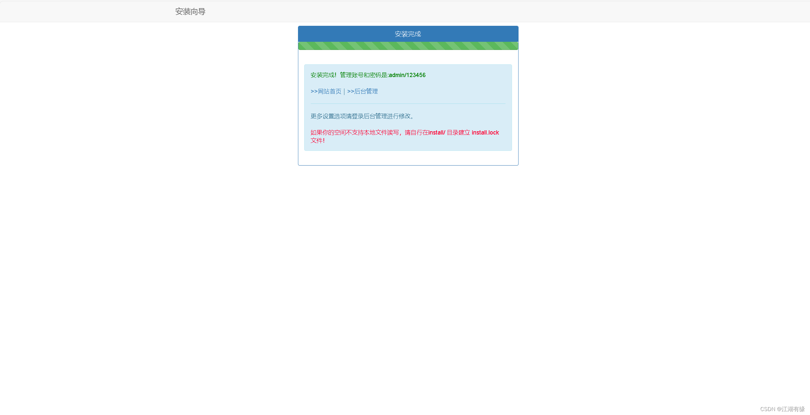Viewport: 810px width, 415px height.
Task: Open the 网站首页 link
Action: tap(329, 91)
